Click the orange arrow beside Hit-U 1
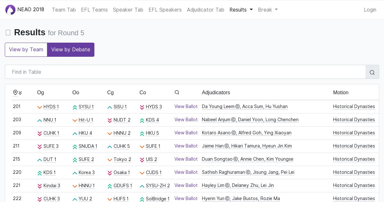Screen dimensions: 384x202 click(x=75, y=121)
